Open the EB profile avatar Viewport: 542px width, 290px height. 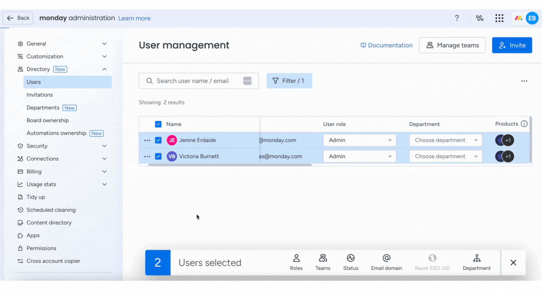532,18
